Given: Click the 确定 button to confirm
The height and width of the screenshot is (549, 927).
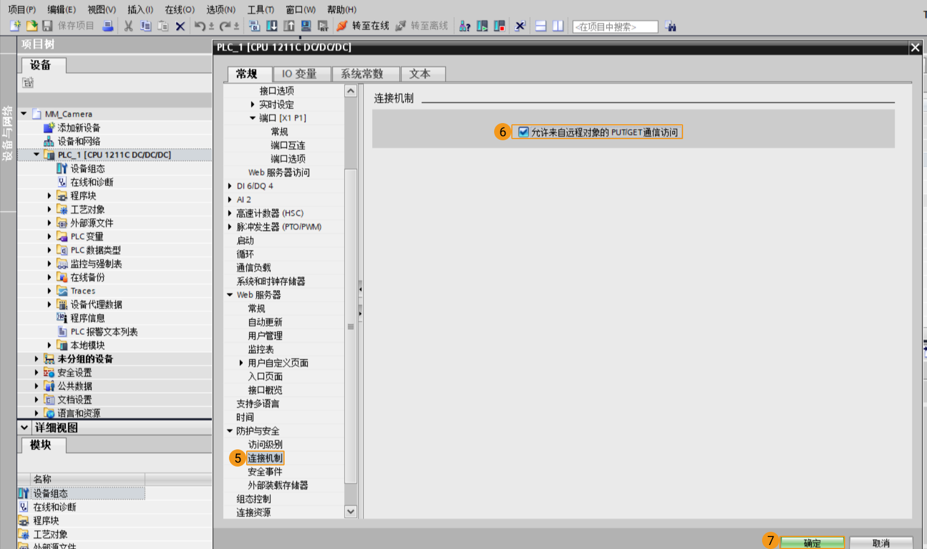Looking at the screenshot, I should pyautogui.click(x=812, y=542).
